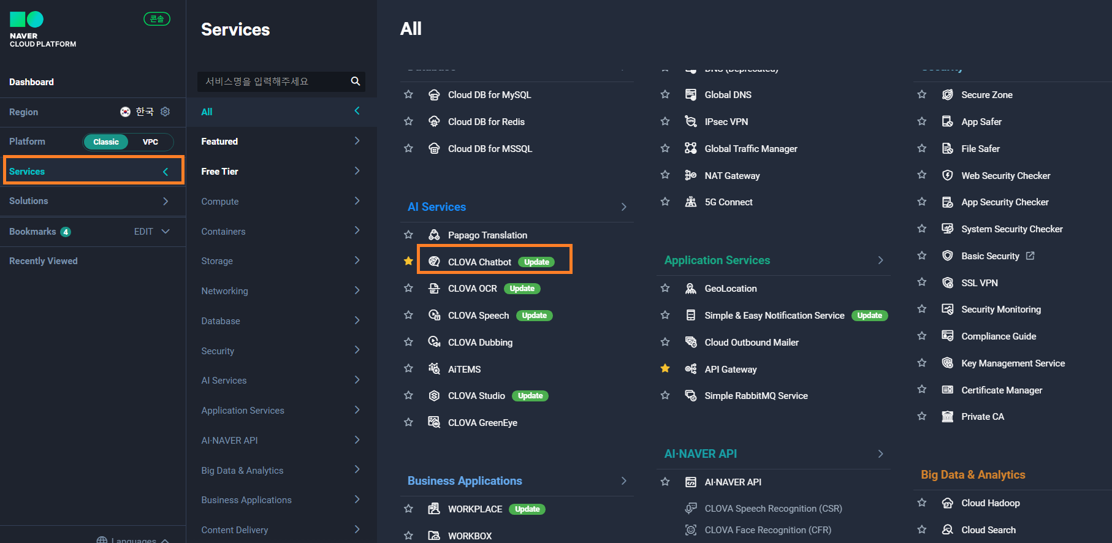Click the Cloud DB for Redis icon
The height and width of the screenshot is (543, 1112).
[434, 121]
